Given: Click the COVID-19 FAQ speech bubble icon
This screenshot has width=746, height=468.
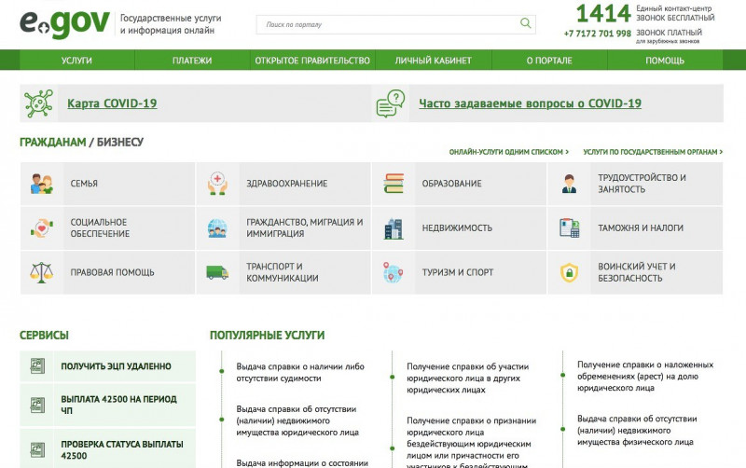Looking at the screenshot, I should 391,103.
